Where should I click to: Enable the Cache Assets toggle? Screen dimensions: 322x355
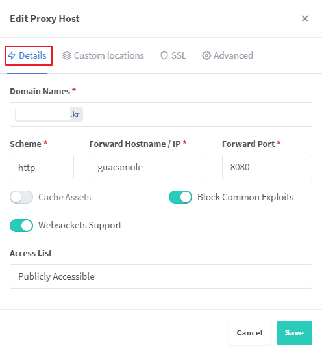click(21, 197)
